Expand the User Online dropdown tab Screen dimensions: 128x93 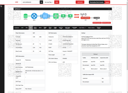click(x=82, y=28)
